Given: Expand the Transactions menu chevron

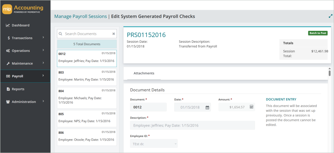Looking at the screenshot, I should (43, 38).
